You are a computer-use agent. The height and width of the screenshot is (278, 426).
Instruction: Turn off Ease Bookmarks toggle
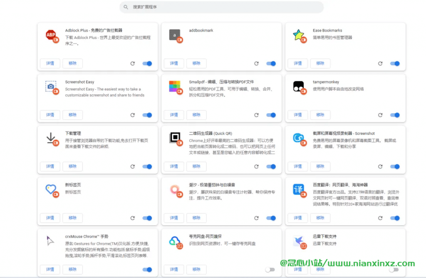[395, 63]
